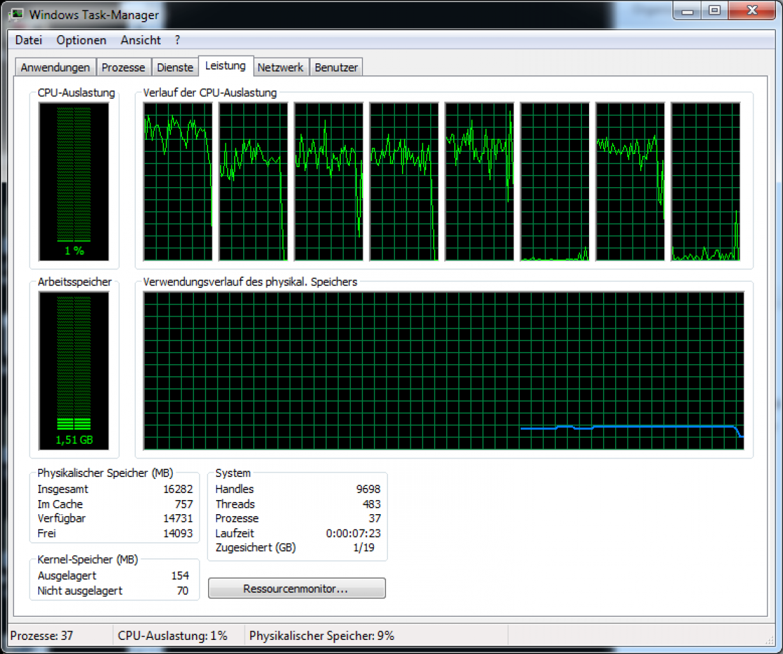Open the Ressourcenmonitor button
Screen dimensions: 783x654
[297, 588]
